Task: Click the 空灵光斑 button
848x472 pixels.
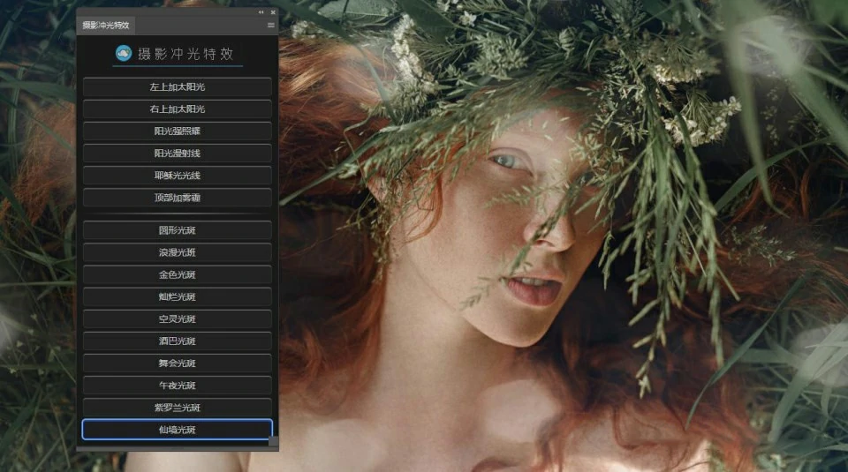Action: tap(178, 318)
